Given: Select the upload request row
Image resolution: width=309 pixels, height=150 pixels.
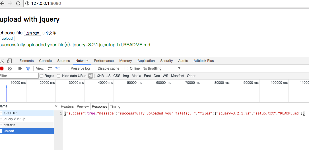Looking at the screenshot, I should pyautogui.click(x=27, y=131).
